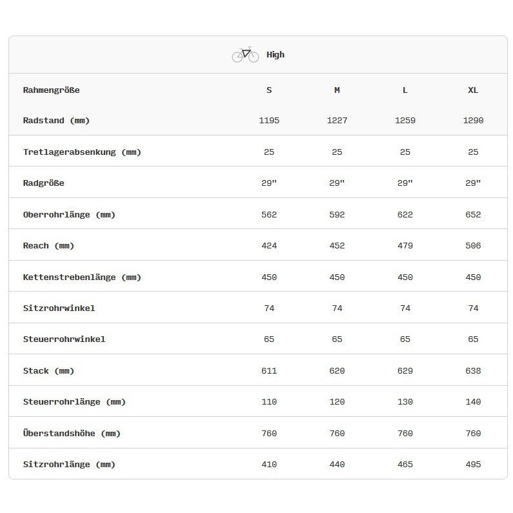Select the Sitzrohrwinkel row label
This screenshot has height=513, width=513.
[59, 308]
